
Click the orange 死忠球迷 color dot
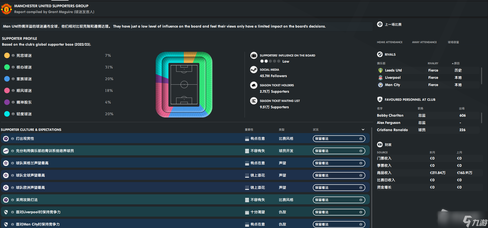pyautogui.click(x=7, y=55)
